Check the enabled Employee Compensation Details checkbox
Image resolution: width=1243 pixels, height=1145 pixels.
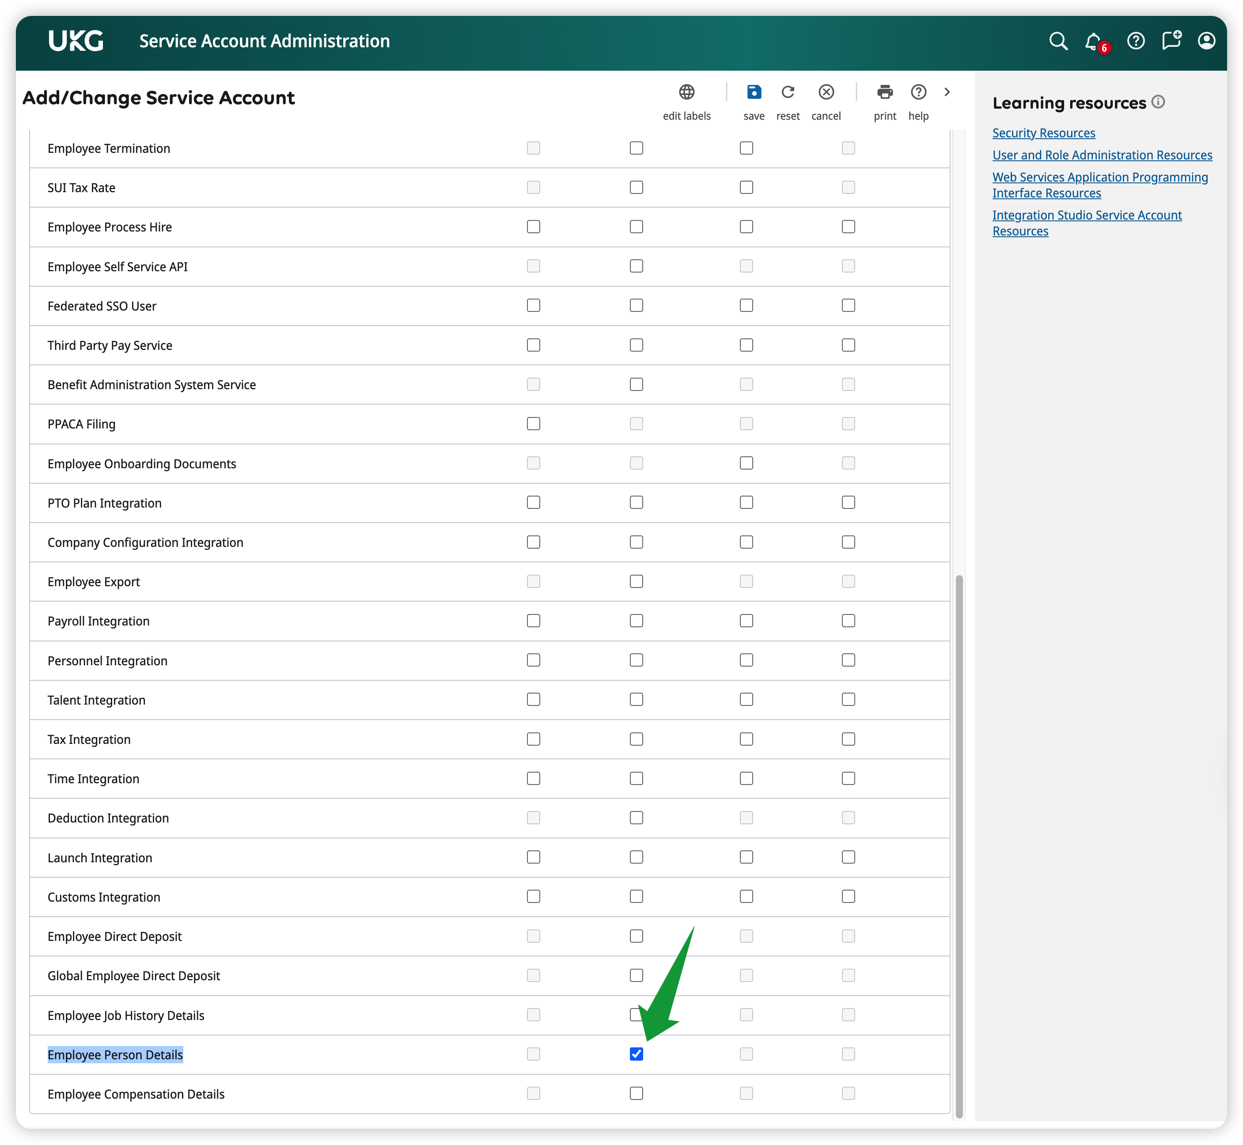(637, 1094)
